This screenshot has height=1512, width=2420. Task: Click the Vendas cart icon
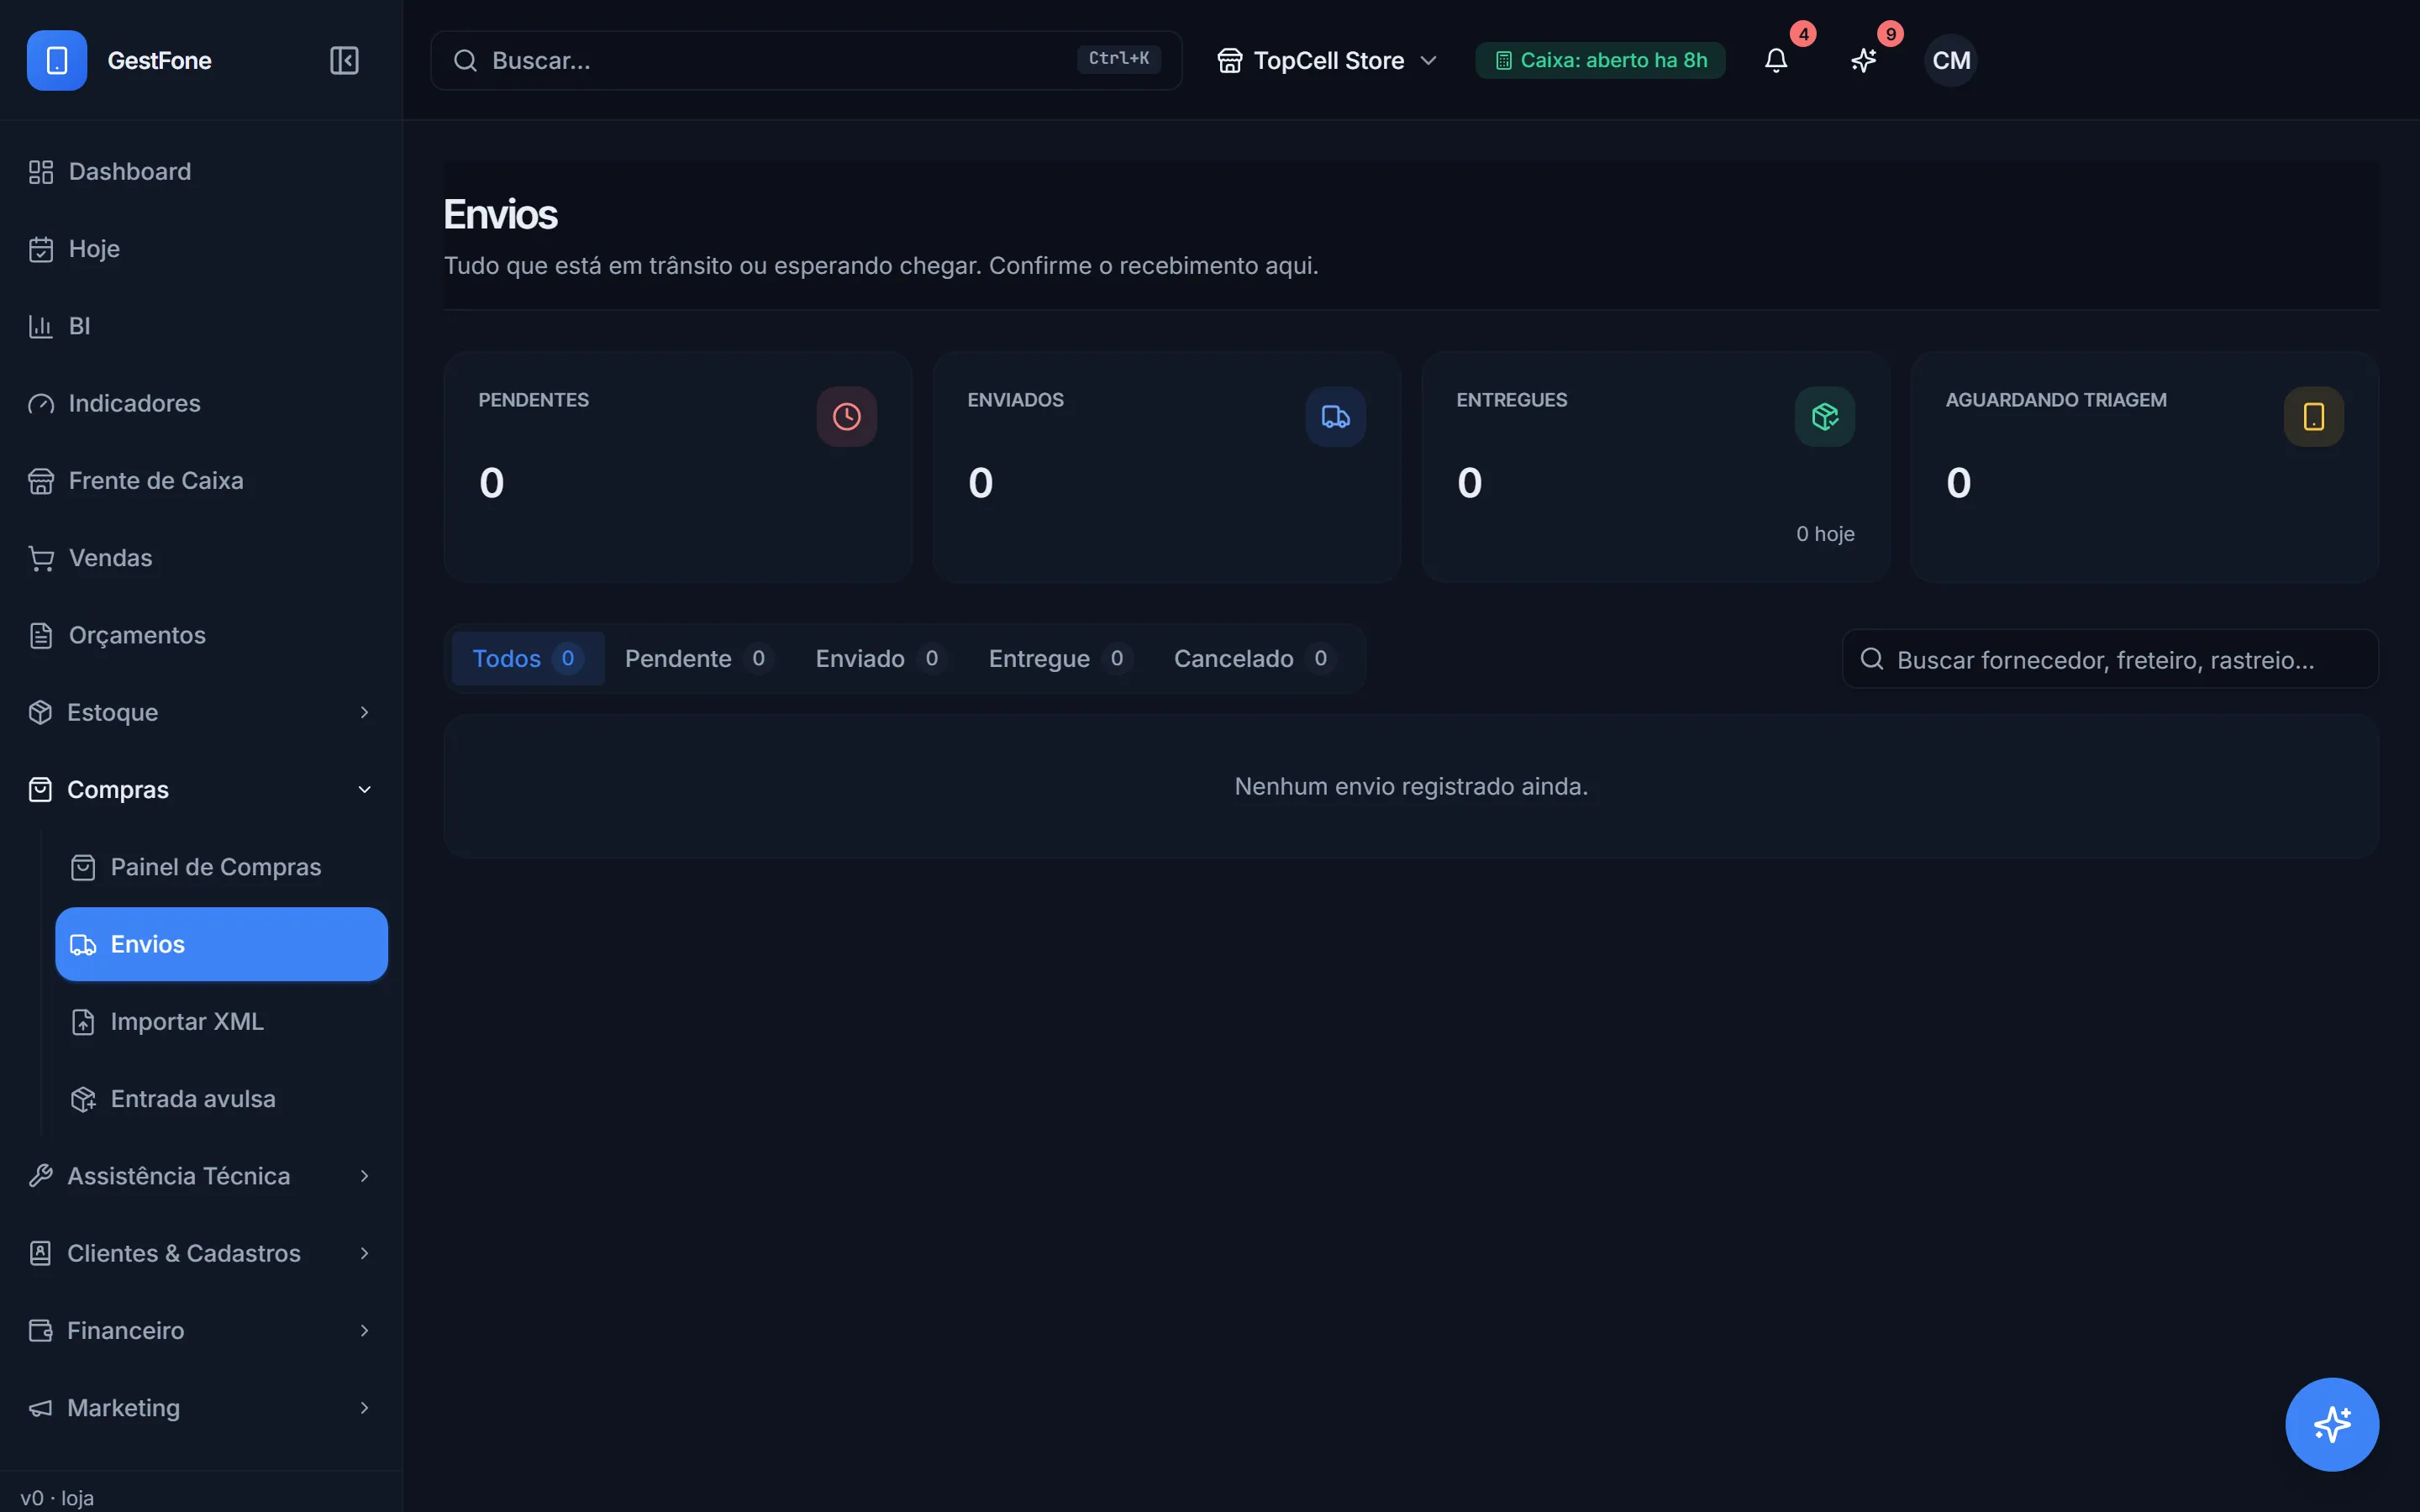coord(41,558)
